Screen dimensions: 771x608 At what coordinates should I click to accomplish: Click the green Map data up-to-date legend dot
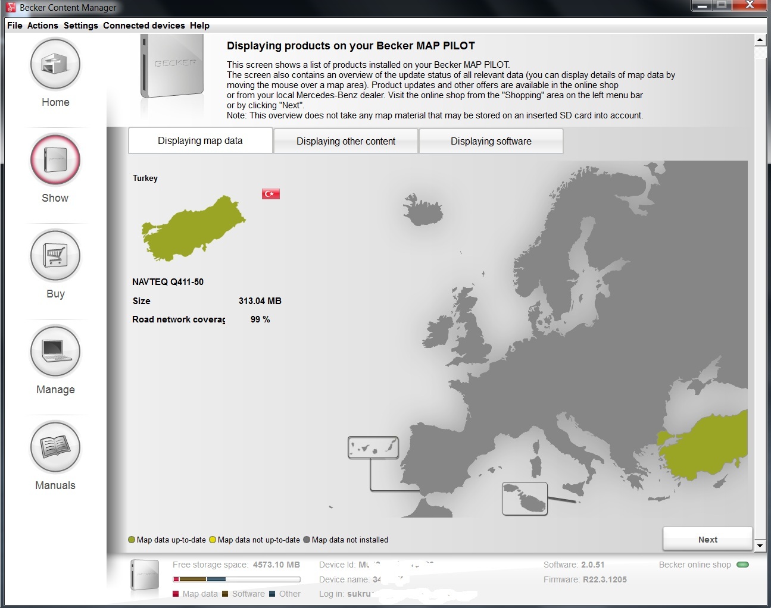[132, 540]
